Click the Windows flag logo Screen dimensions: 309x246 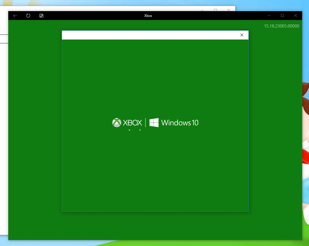tap(154, 123)
